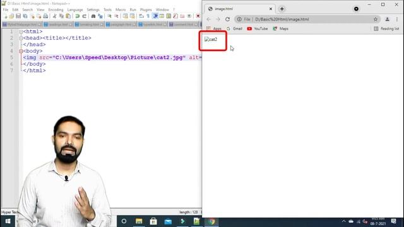Click the </body> text on line 6
The width and height of the screenshot is (404, 227).
pos(34,64)
